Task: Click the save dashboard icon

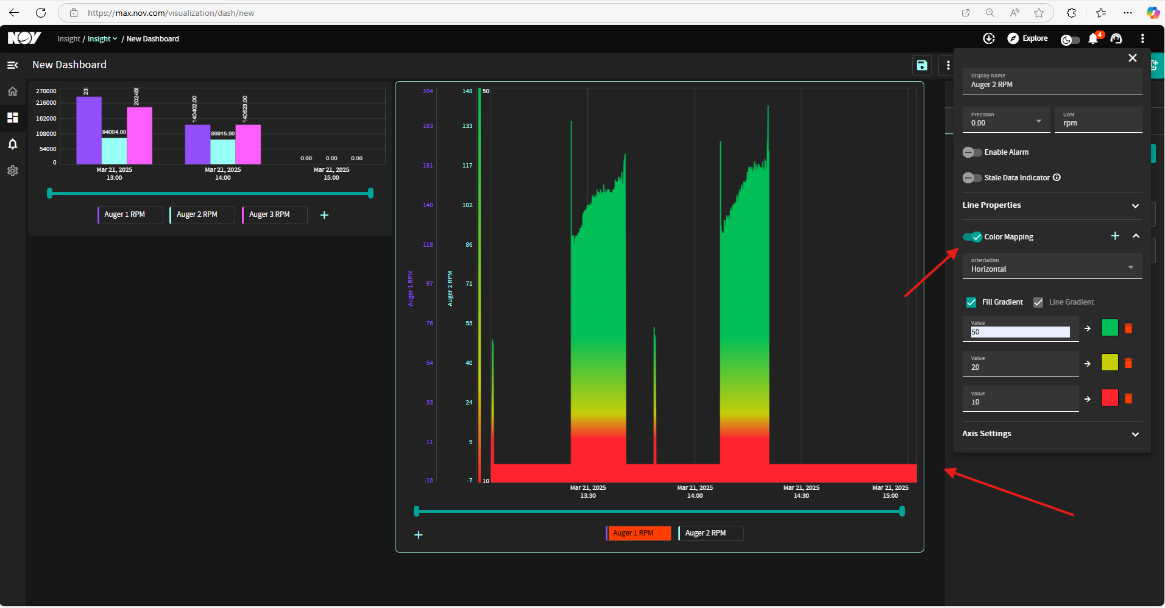Action: [x=922, y=65]
